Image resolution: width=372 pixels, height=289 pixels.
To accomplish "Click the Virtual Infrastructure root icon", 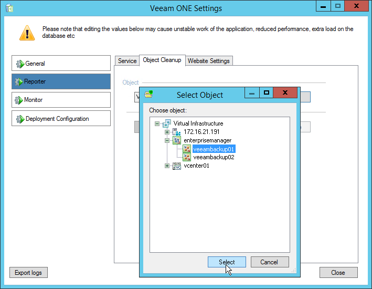I will 167,123.
